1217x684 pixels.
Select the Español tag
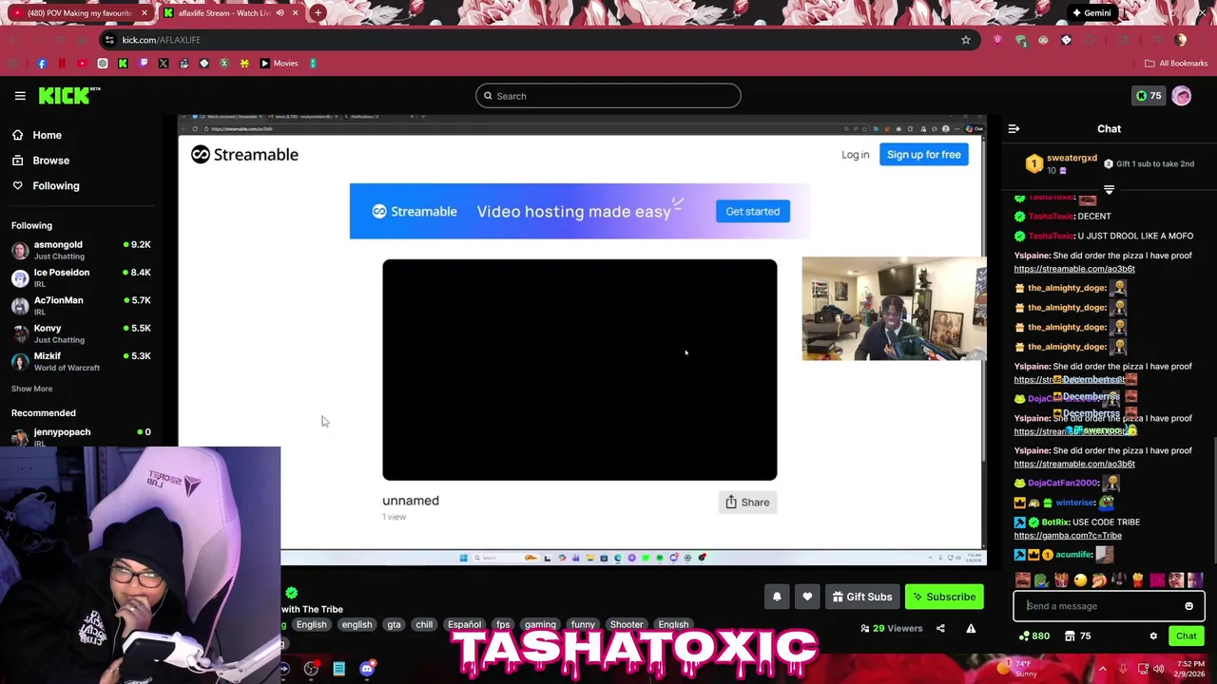(x=464, y=625)
